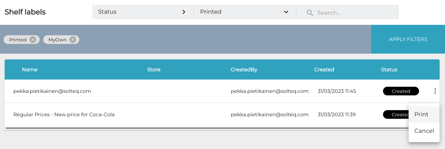This screenshot has height=149, width=445.
Task: Open the Printed dropdown arrow
Action: click(286, 12)
